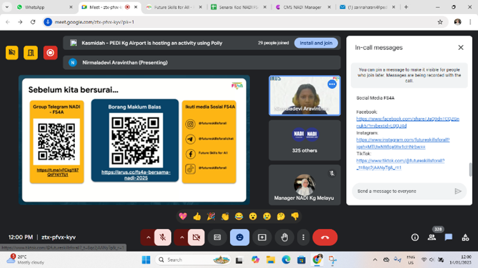The height and width of the screenshot is (268, 478).
Task: Switch to Senarai Kod NADI tab
Action: click(238, 7)
